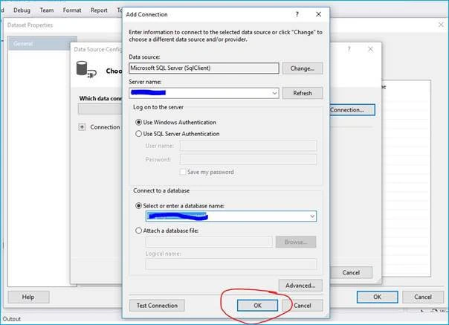Image resolution: width=449 pixels, height=325 pixels.
Task: Open the Report menu
Action: click(99, 10)
